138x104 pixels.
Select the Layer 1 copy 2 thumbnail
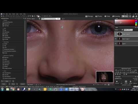(x=120, y=34)
